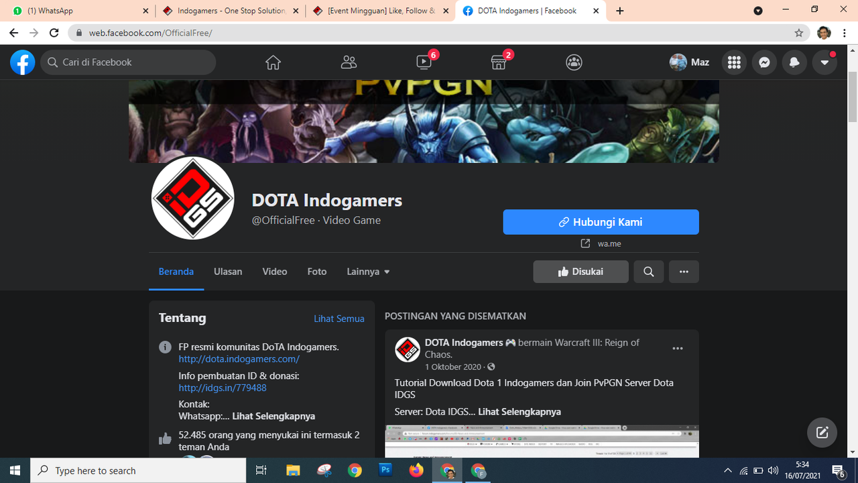The image size is (858, 483).
Task: Click the address bar URL
Action: pyautogui.click(x=151, y=33)
